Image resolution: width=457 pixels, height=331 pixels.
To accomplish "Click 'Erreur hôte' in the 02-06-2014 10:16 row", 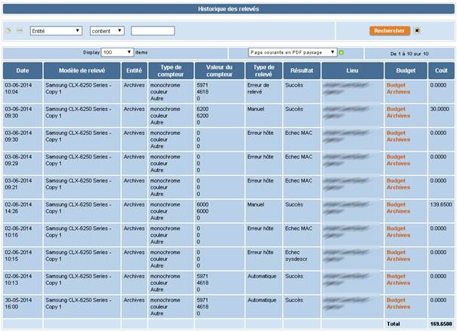I will click(x=261, y=228).
